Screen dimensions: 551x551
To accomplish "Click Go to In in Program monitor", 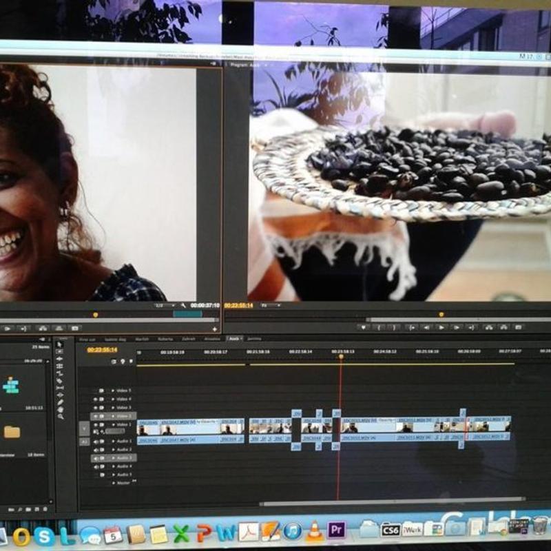I will tap(411, 328).
